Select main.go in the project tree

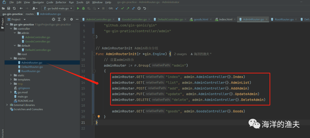[23, 96]
